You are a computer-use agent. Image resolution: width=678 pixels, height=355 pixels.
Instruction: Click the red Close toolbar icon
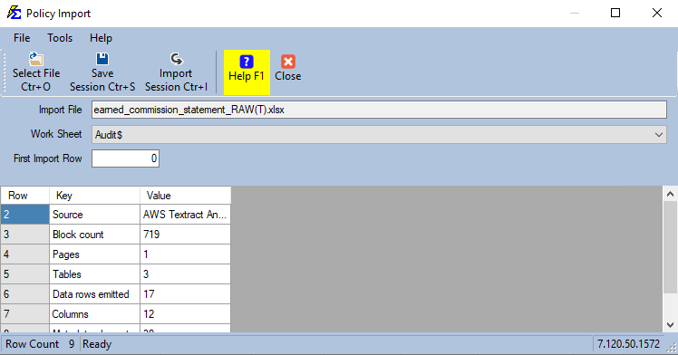(x=288, y=62)
